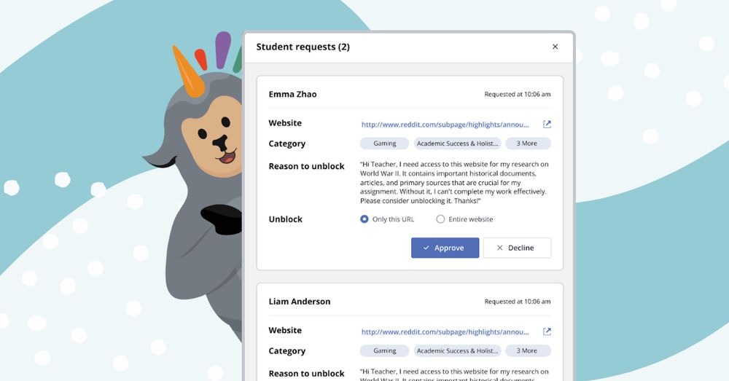Click 'Unblock' label on Emma's card
The image size is (729, 381).
tap(286, 219)
